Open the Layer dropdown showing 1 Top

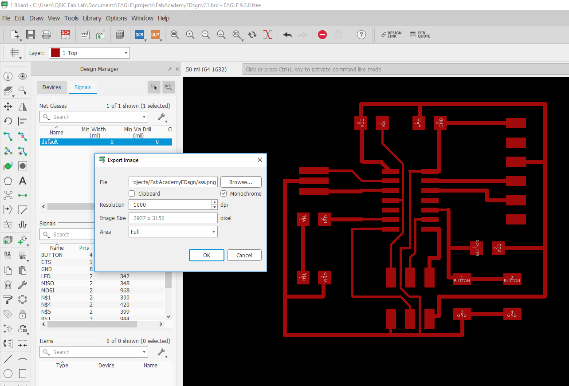[x=89, y=53]
